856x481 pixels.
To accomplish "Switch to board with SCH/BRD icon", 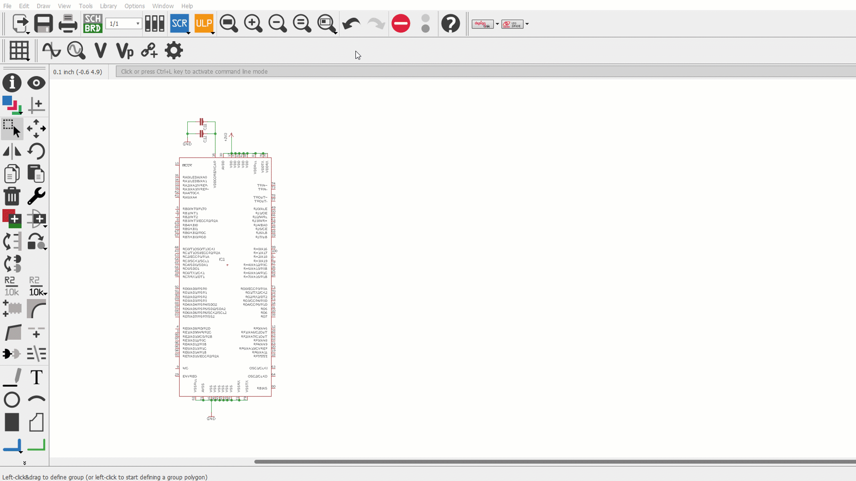I will click(x=93, y=24).
